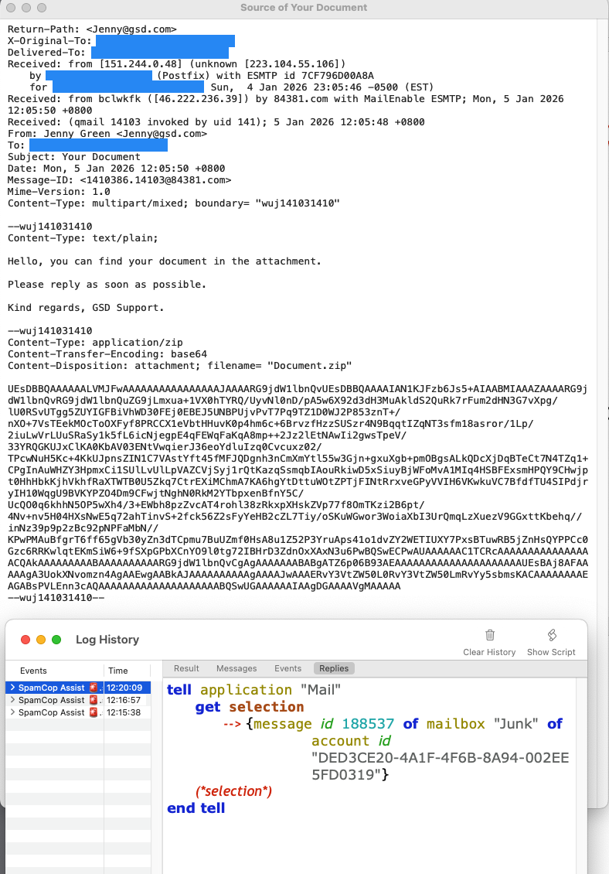Expand the SpamCop Assist entry at 12:16:57
This screenshot has width=609, height=874.
point(12,700)
